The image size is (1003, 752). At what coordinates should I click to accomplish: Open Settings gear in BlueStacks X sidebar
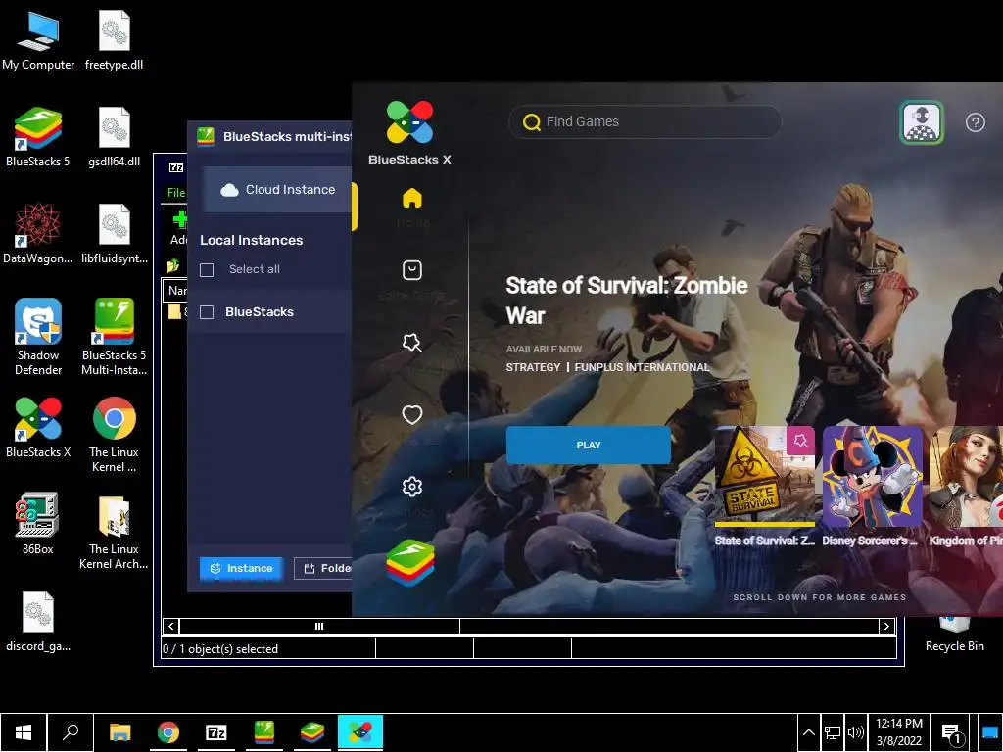pyautogui.click(x=412, y=488)
